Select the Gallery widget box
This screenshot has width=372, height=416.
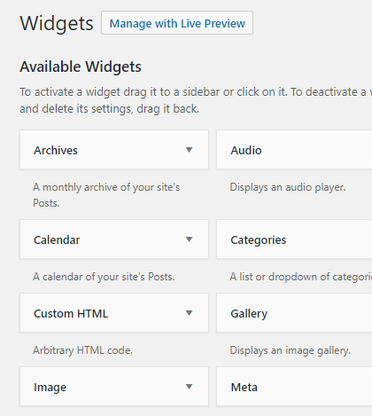click(294, 313)
